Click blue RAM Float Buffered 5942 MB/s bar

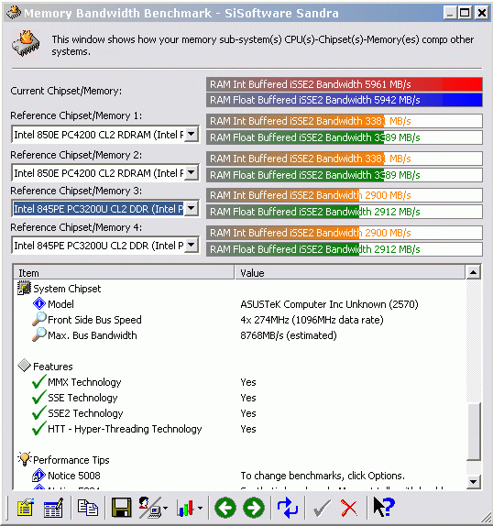point(345,100)
